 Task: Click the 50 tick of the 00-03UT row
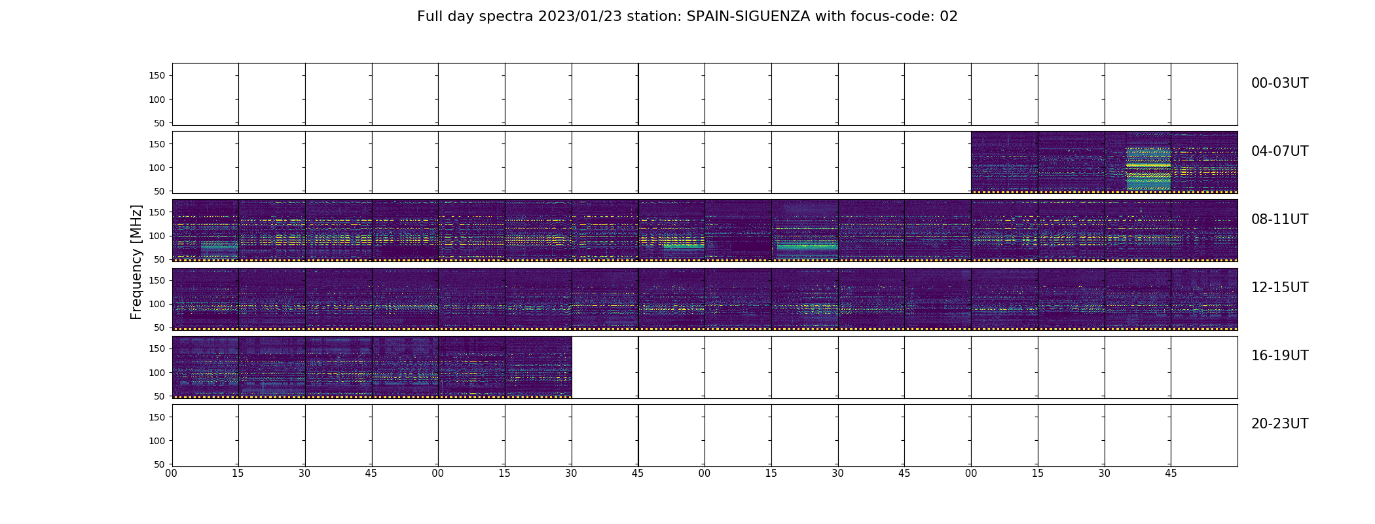tap(160, 123)
